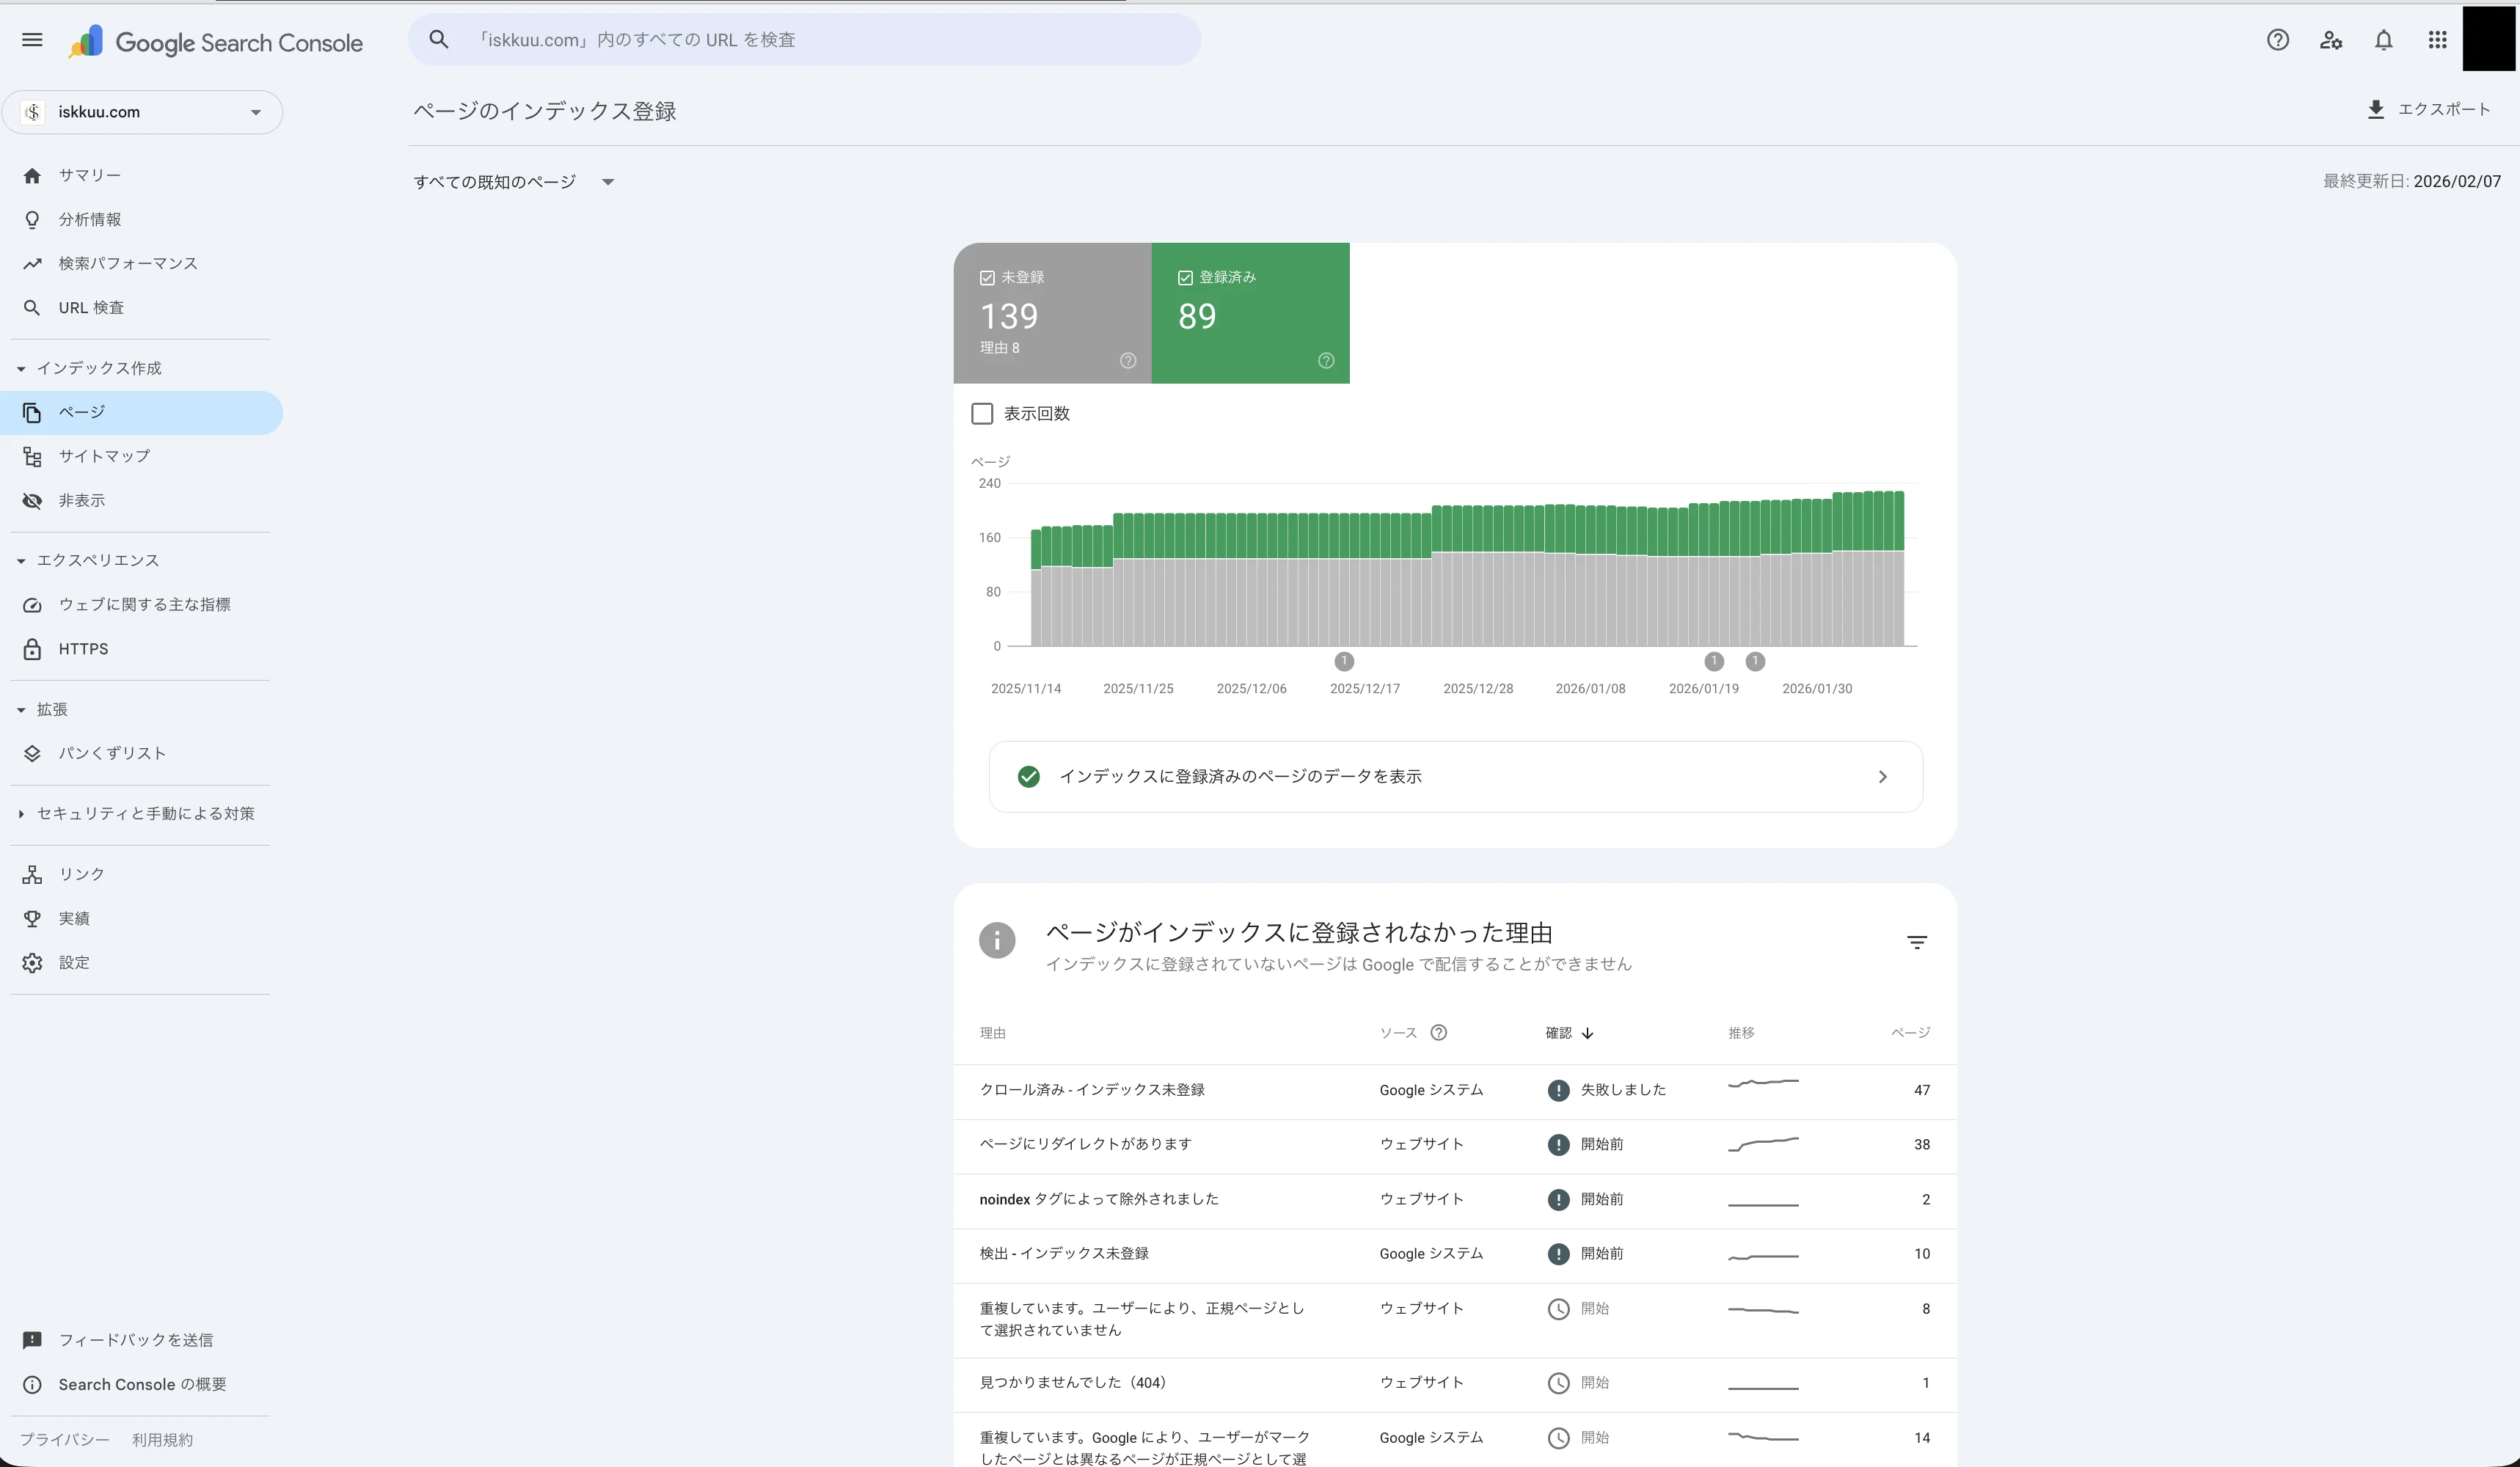The width and height of the screenshot is (2520, 1467).
Task: Enable the 表示回数 checkbox
Action: coord(982,413)
